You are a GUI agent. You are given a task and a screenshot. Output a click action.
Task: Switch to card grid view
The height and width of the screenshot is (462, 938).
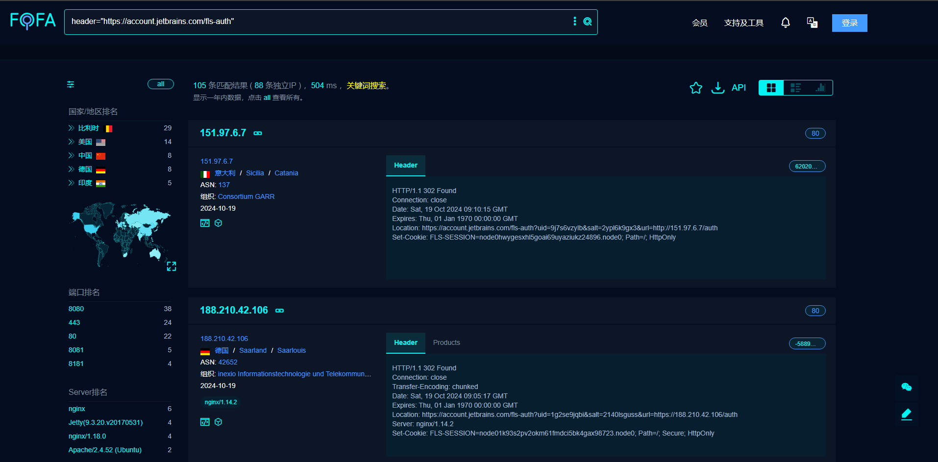tap(771, 88)
